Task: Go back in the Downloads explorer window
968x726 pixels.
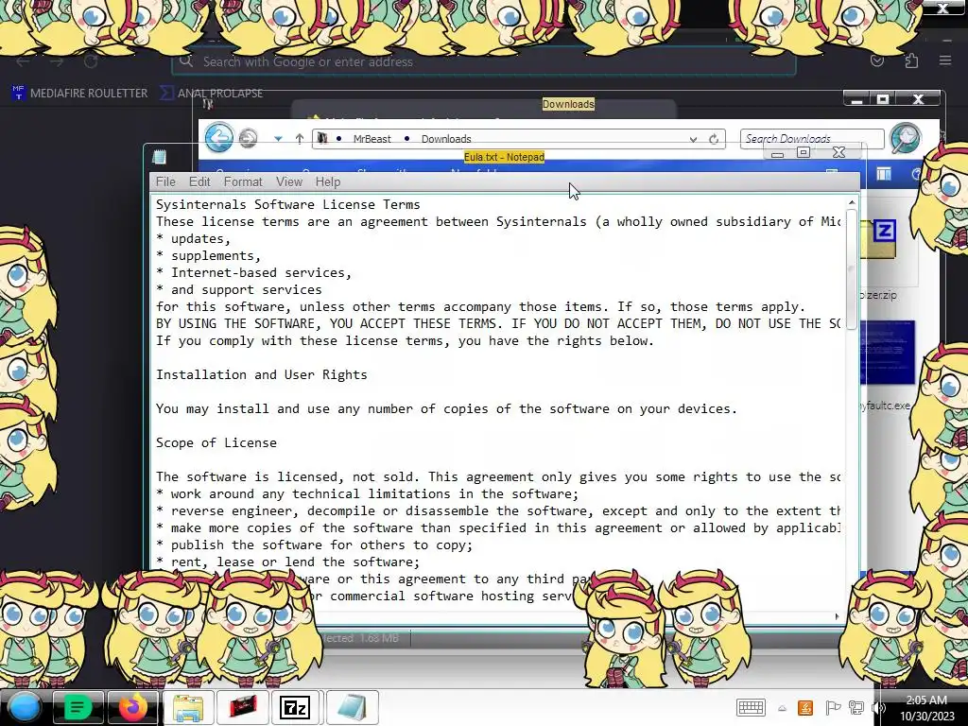Action: click(219, 138)
